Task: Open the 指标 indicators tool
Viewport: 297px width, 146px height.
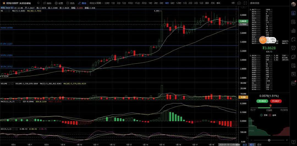Action: (47, 3)
